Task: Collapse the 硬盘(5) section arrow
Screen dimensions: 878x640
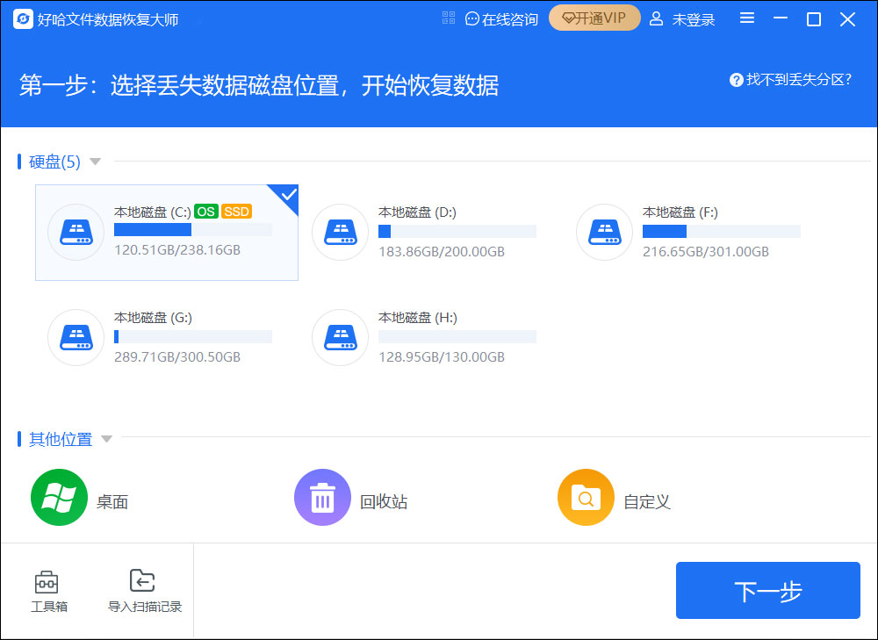Action: [x=95, y=162]
